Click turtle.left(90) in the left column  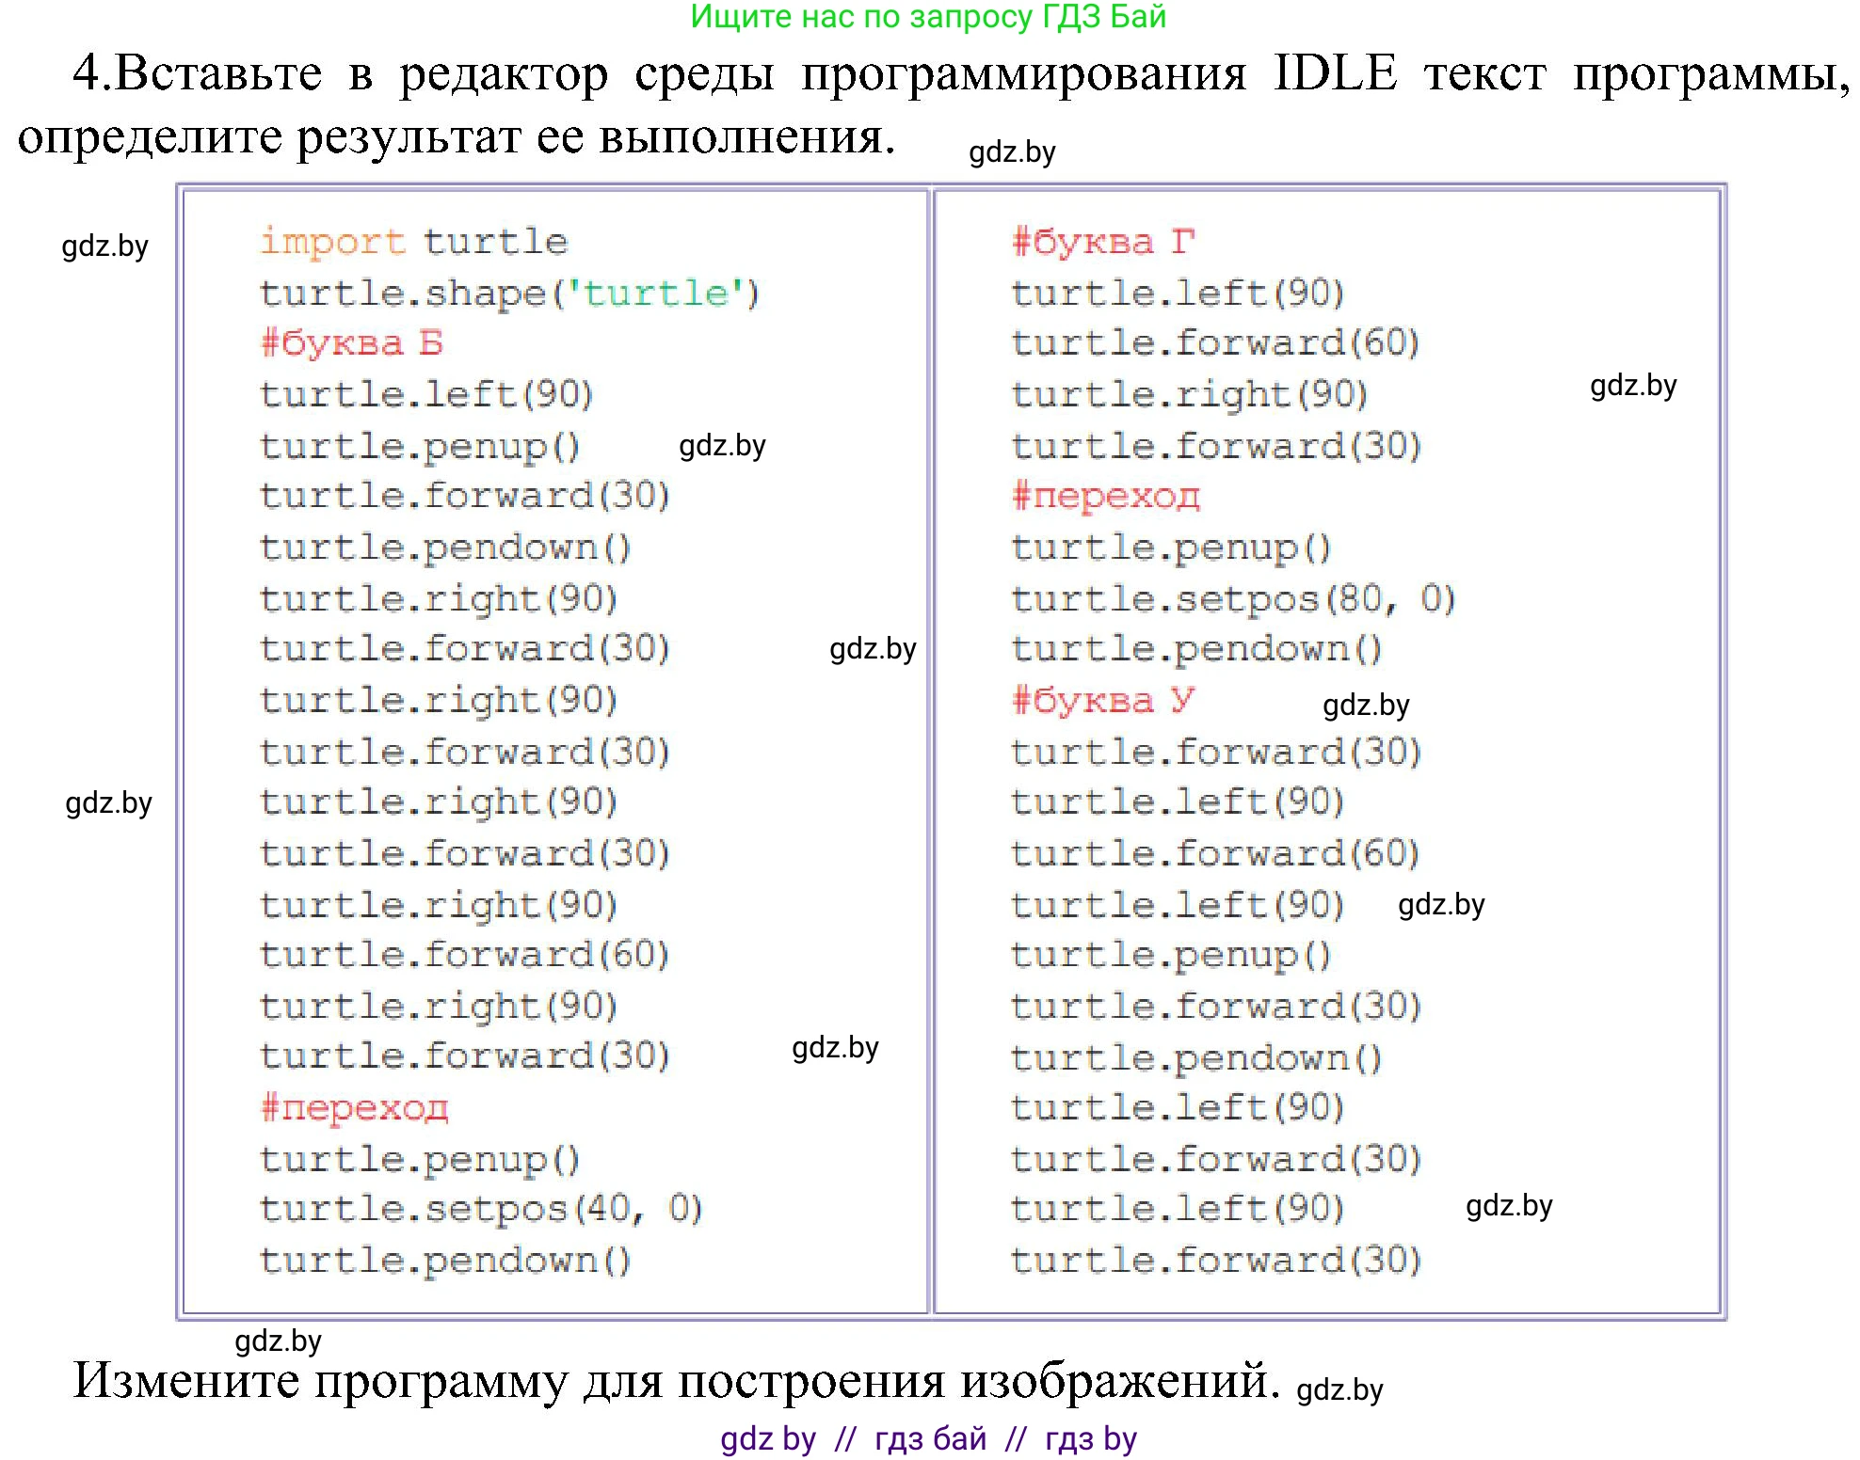click(x=426, y=394)
